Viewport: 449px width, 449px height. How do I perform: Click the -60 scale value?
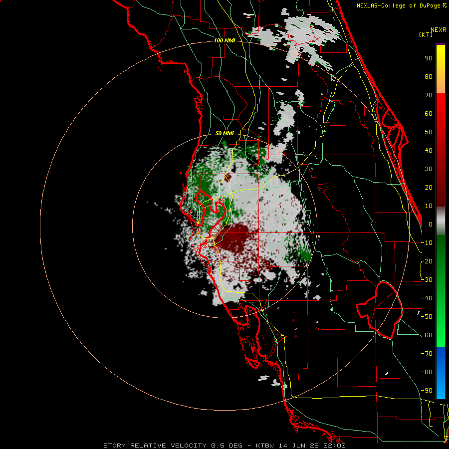point(427,335)
